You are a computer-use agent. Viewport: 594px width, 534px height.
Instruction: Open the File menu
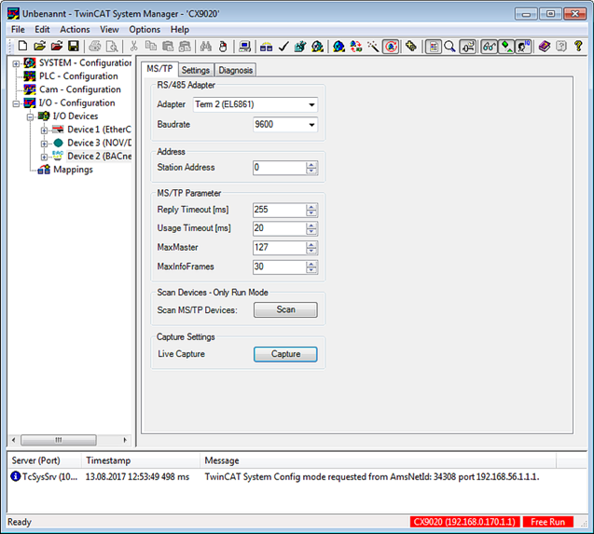click(x=18, y=29)
